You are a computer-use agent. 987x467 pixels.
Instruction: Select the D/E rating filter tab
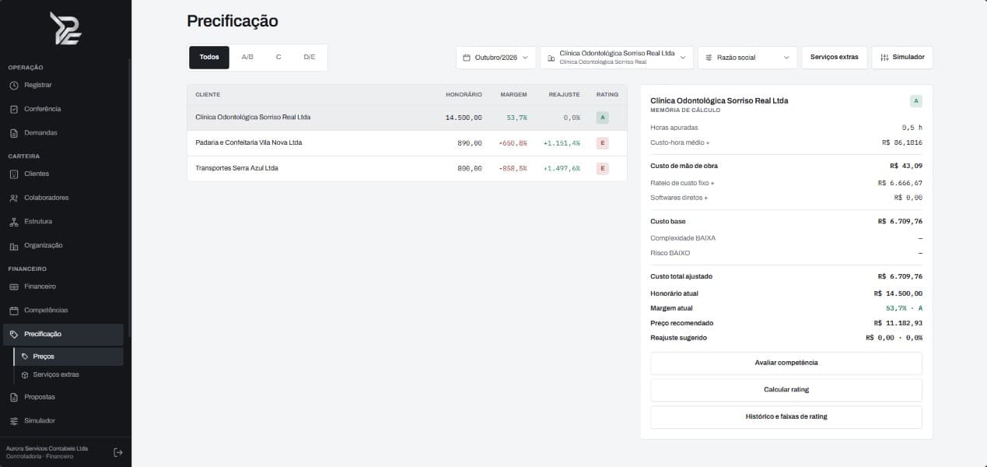tap(310, 58)
